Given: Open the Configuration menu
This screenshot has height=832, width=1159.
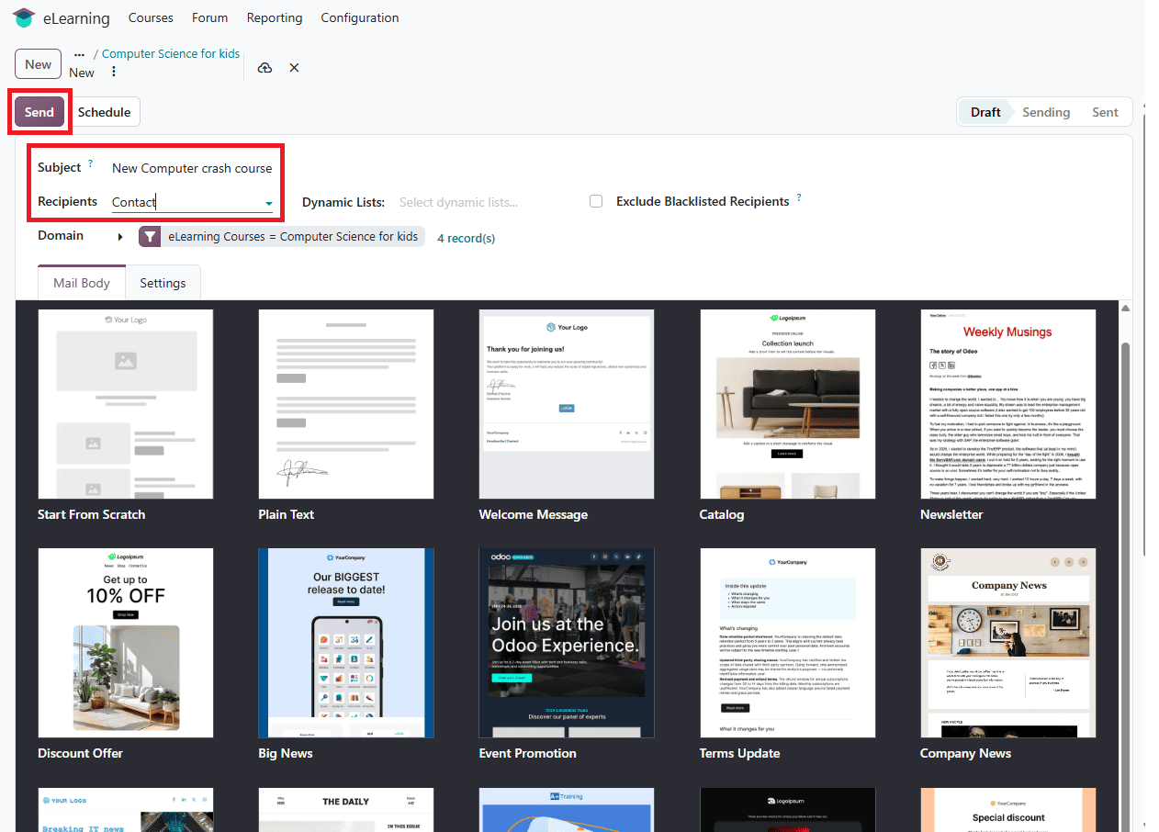Looking at the screenshot, I should tap(360, 17).
